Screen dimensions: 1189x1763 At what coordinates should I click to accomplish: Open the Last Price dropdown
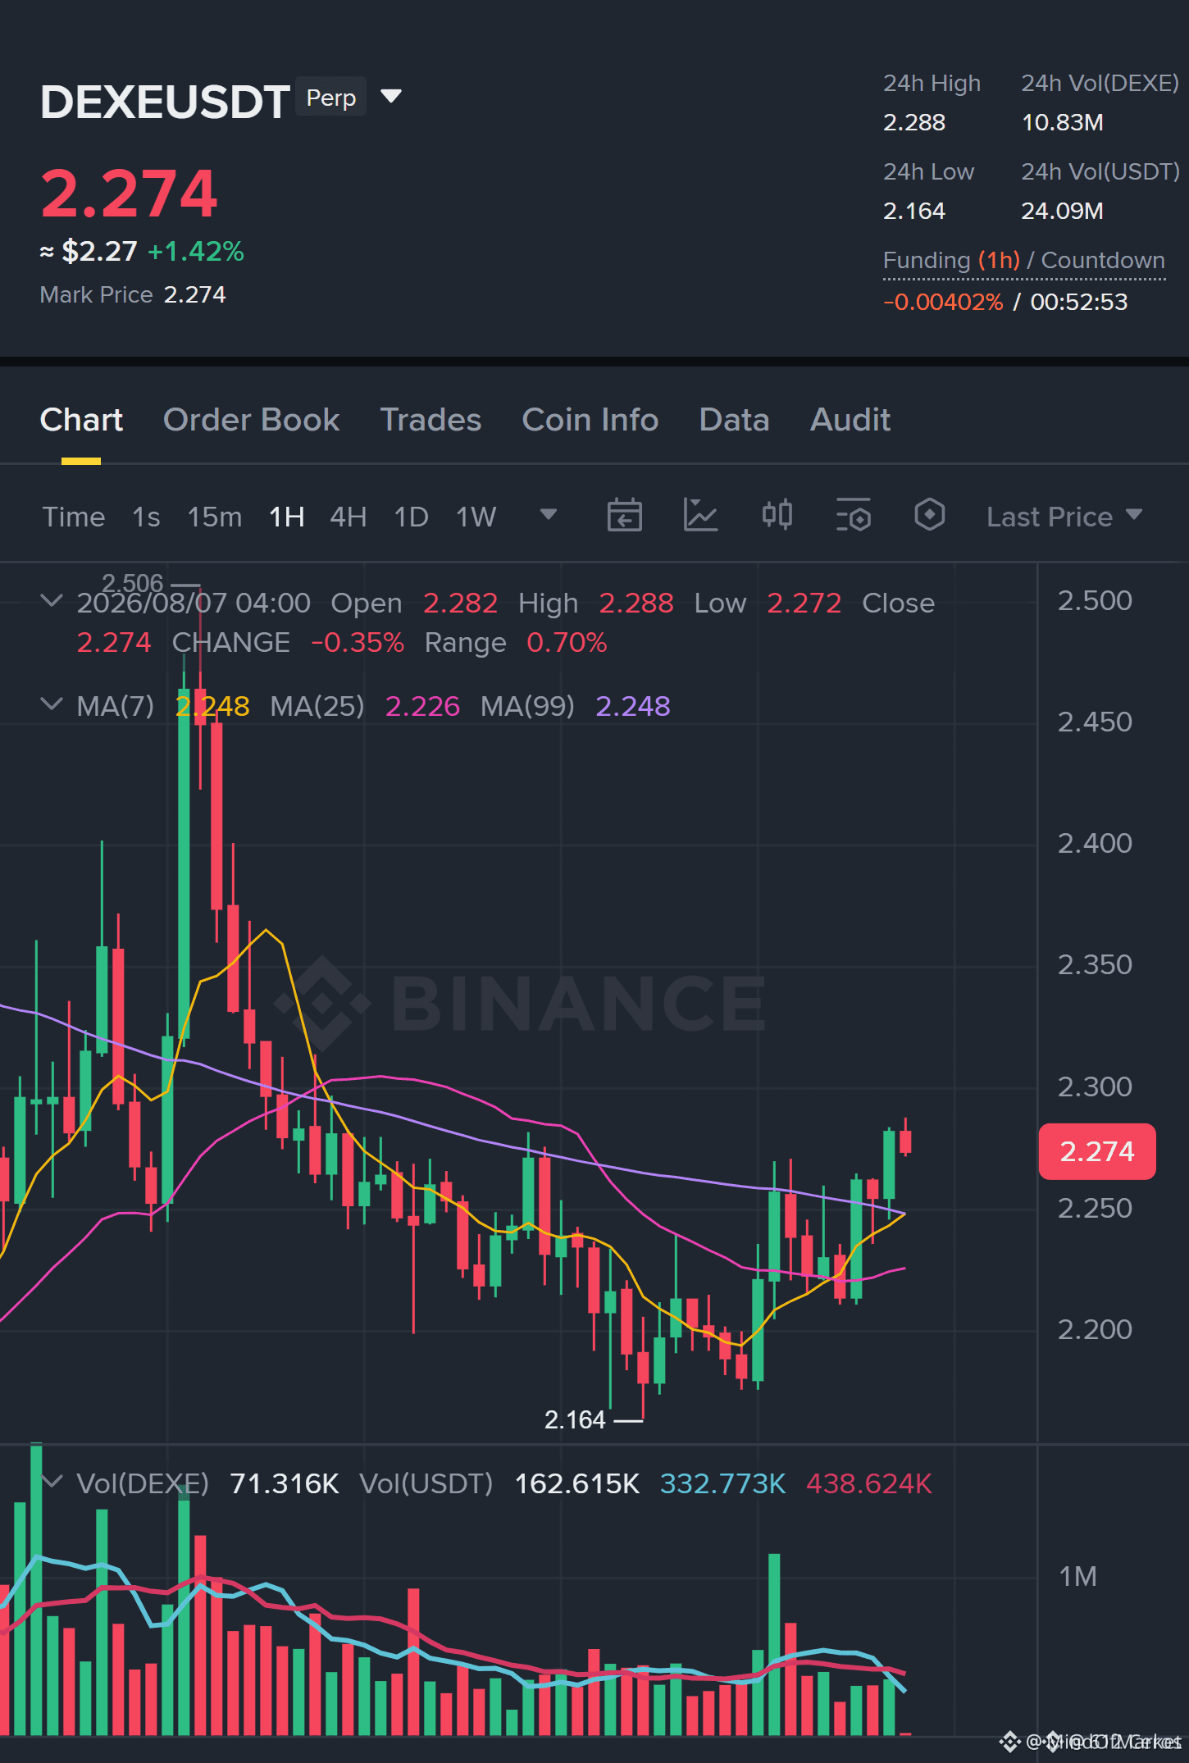click(1064, 517)
